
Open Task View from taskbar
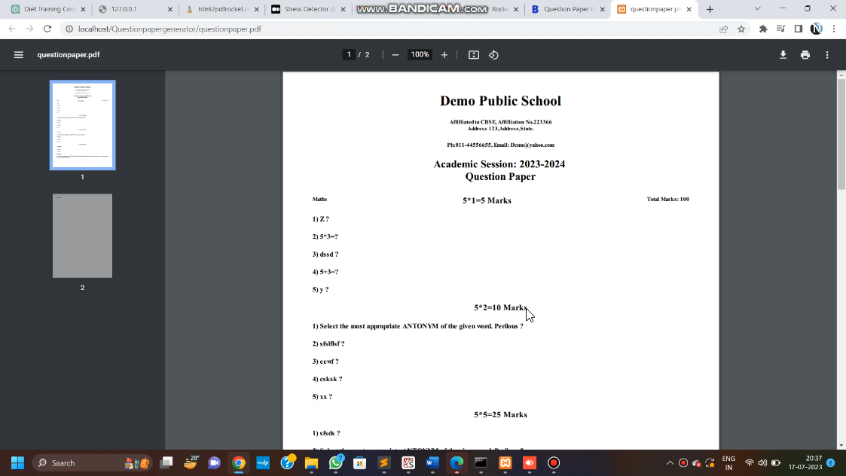[x=166, y=463]
